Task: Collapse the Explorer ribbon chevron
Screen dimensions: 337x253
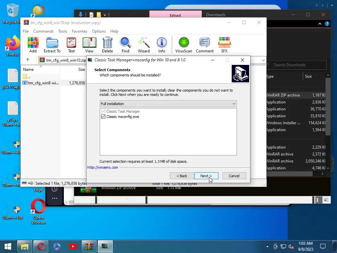Action: 320,24
